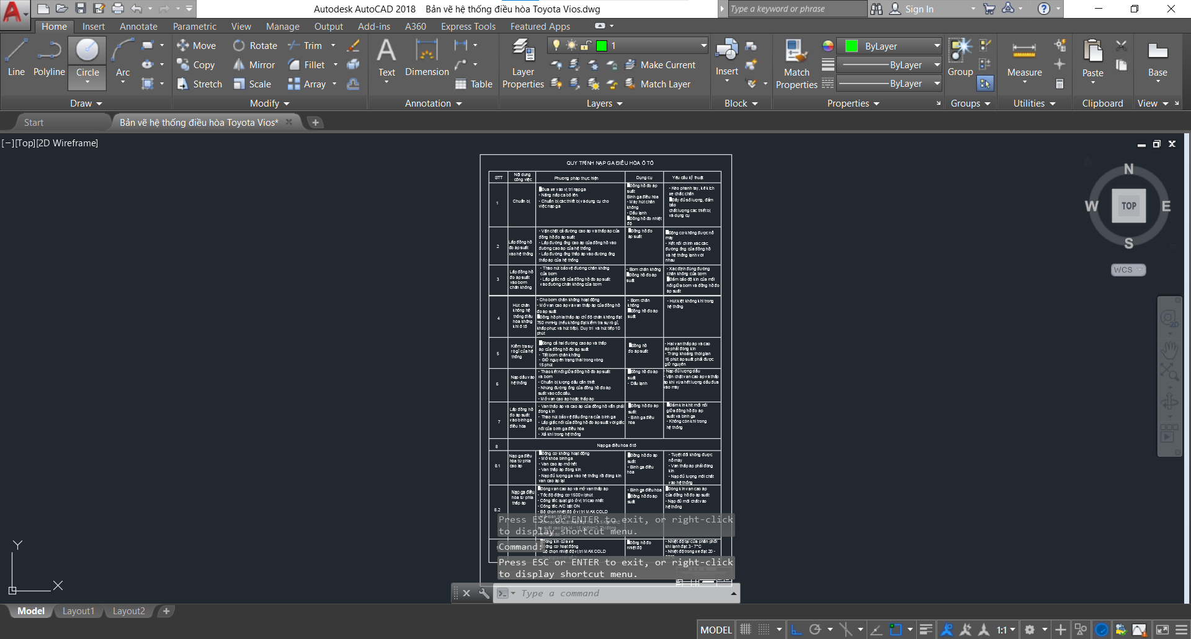Viewport: 1191px width, 639px height.
Task: Open the Express Tools ribbon tab
Action: 468,27
